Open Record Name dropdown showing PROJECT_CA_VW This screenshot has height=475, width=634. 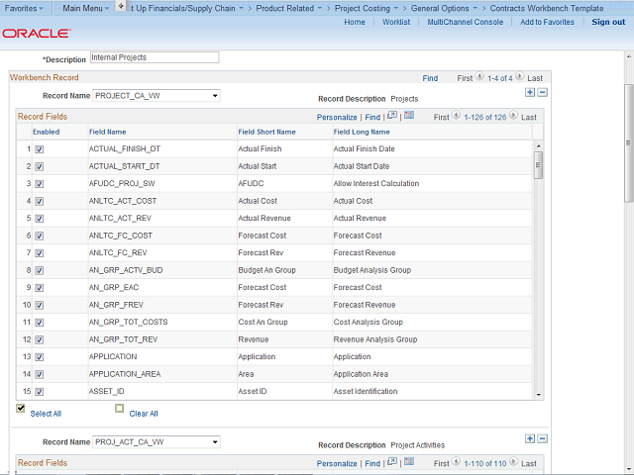click(x=157, y=96)
